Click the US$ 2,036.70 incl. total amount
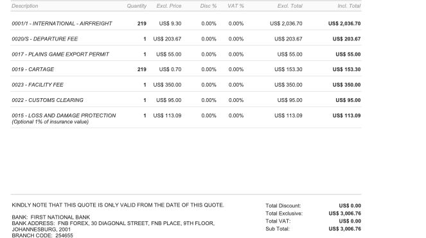426x238 pixels. [x=344, y=24]
